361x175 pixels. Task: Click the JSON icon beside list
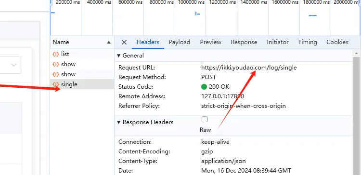click(56, 54)
